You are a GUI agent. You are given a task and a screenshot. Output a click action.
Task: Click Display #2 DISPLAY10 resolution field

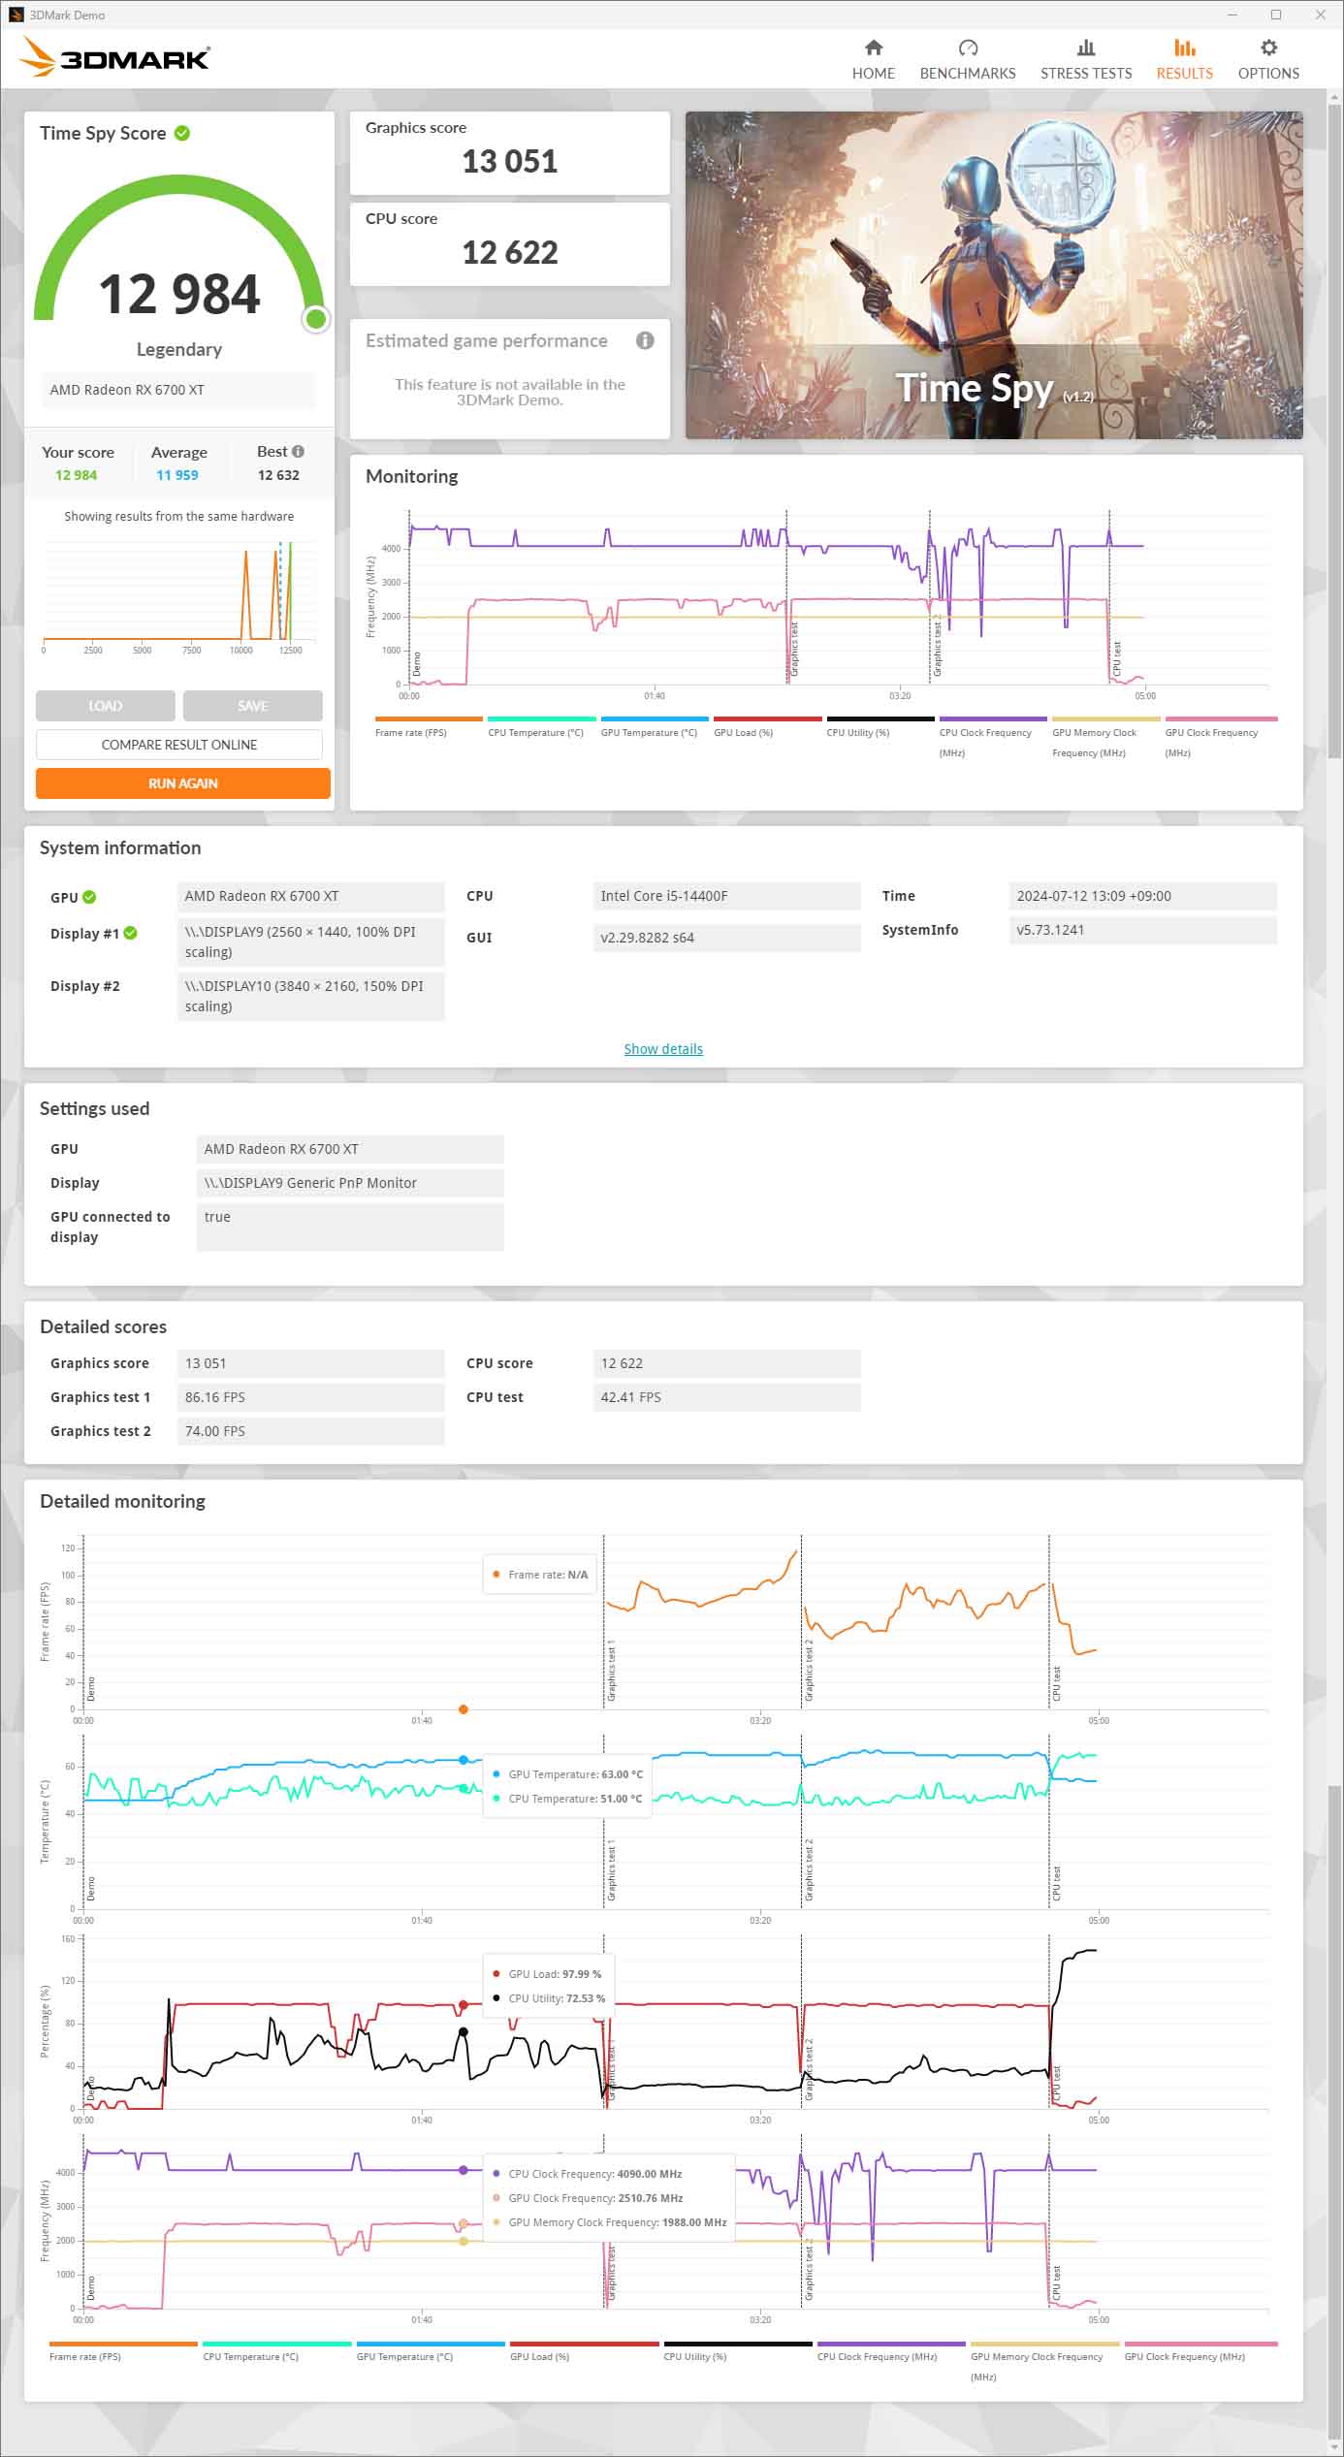[310, 996]
